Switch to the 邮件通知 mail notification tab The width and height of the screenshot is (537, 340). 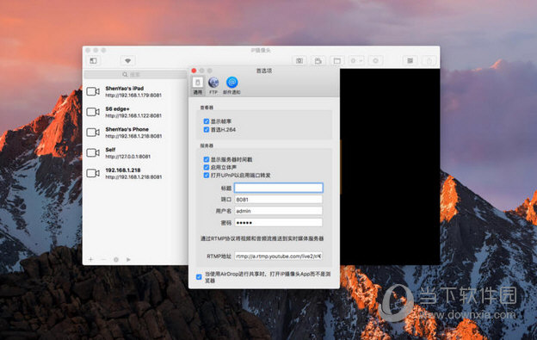(231, 85)
